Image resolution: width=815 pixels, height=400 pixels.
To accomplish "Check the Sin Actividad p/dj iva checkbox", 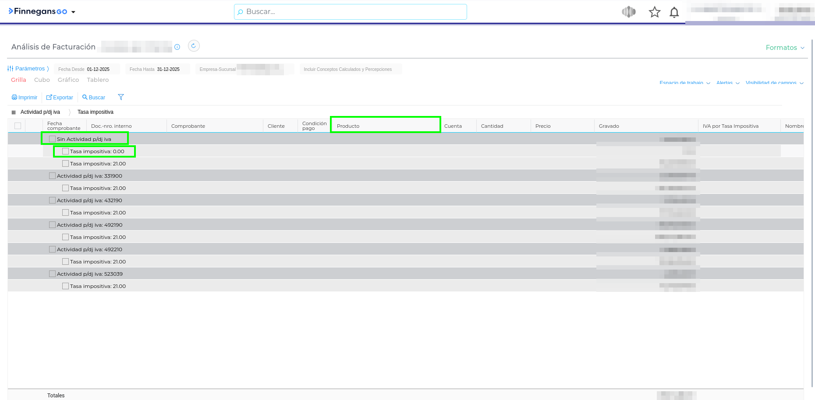I will [x=53, y=139].
